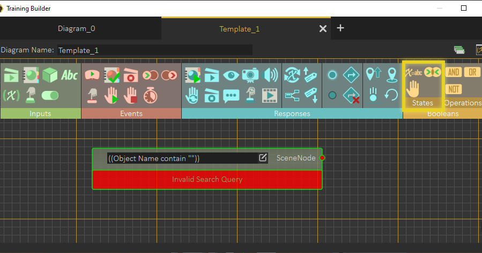The image size is (482, 253).
Task: Click the Diagram Name text field
Action: click(154, 50)
